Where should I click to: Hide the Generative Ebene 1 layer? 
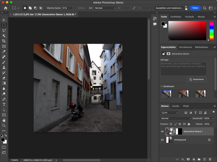162,132
